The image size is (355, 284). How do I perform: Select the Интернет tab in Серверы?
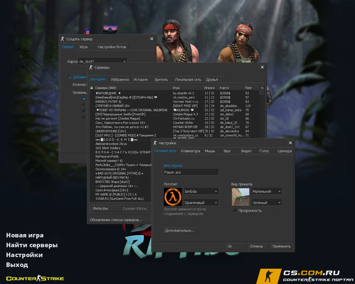(x=98, y=79)
